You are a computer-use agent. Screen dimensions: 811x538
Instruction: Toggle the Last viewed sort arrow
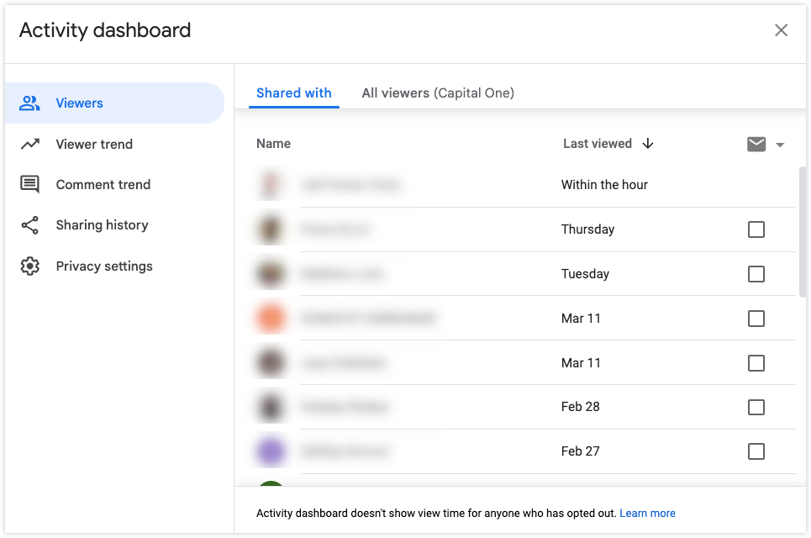click(x=648, y=144)
